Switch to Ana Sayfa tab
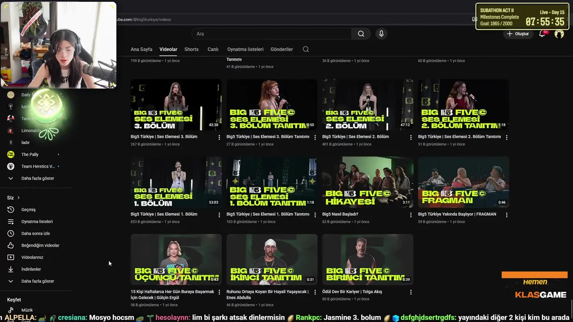This screenshot has height=322, width=573. click(x=141, y=49)
